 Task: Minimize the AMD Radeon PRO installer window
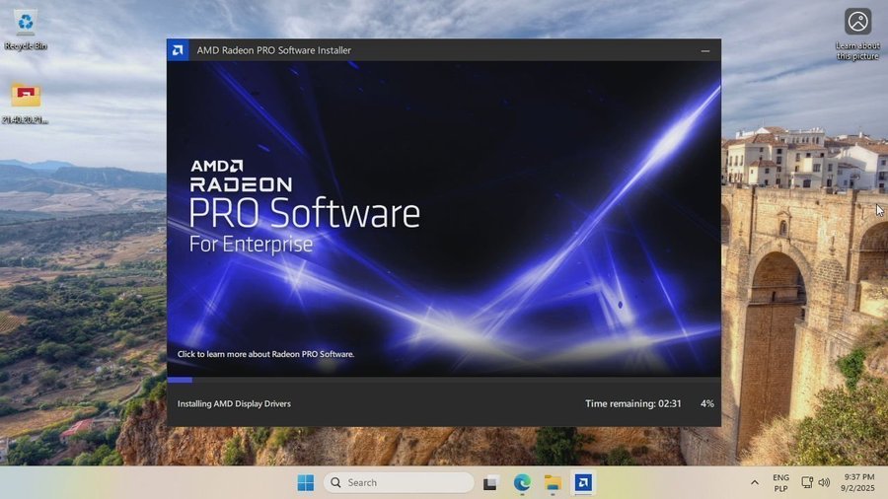(x=705, y=50)
